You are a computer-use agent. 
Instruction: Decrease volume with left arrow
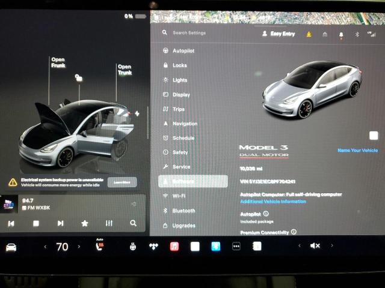[x=300, y=245]
